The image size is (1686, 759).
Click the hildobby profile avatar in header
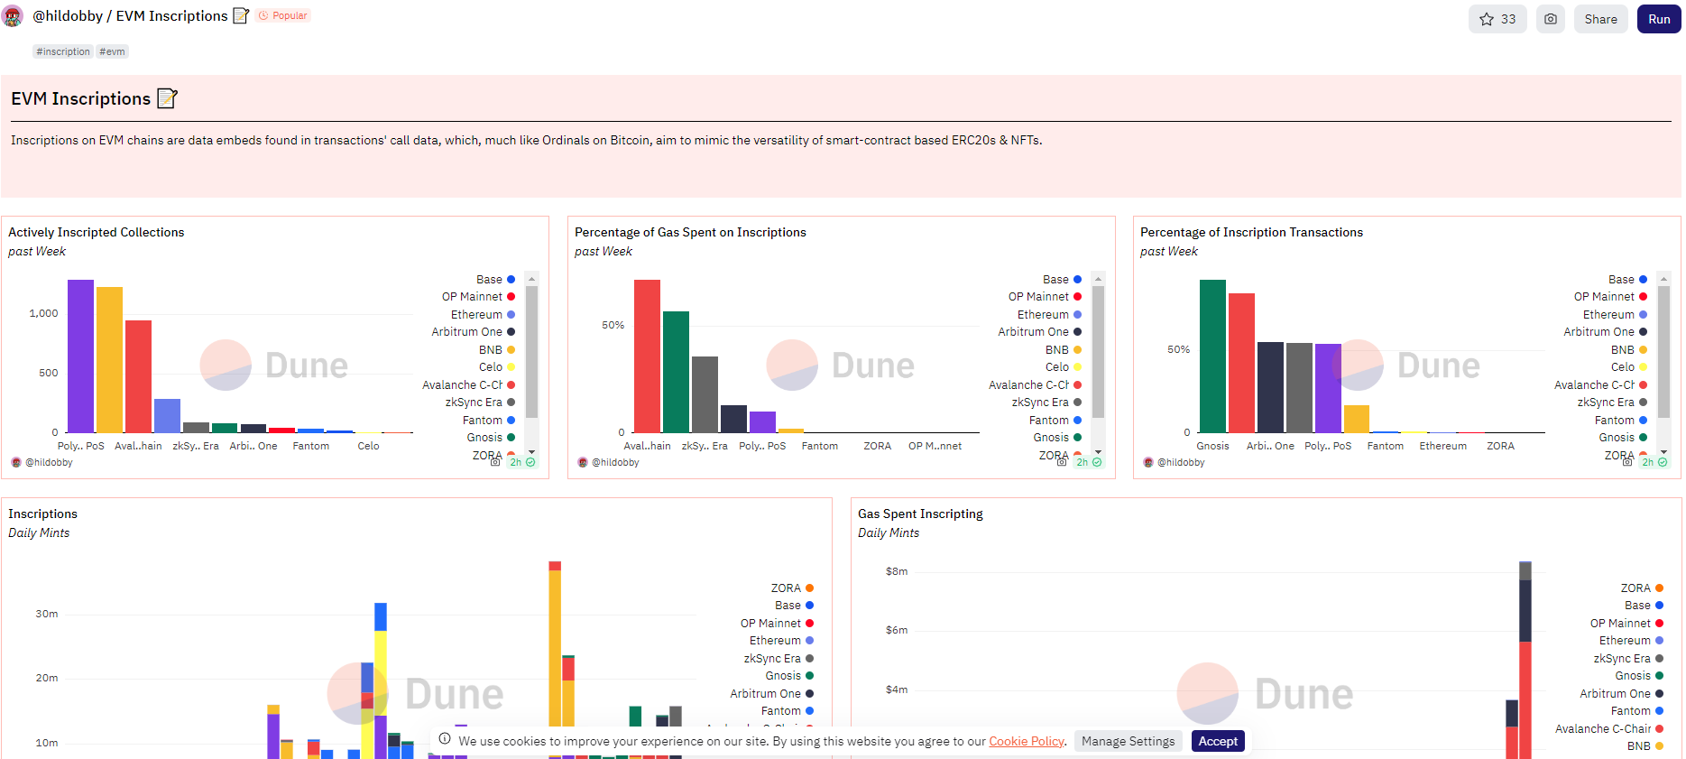(x=13, y=16)
